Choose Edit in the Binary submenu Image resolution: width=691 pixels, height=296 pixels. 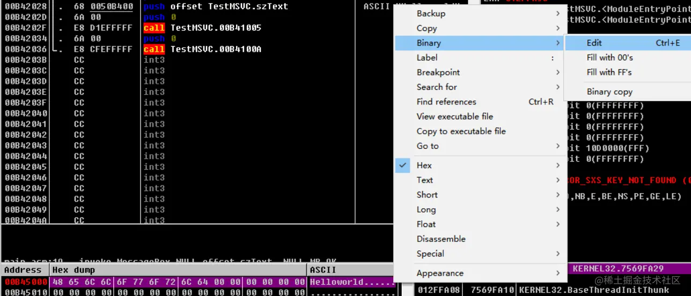[628, 43]
